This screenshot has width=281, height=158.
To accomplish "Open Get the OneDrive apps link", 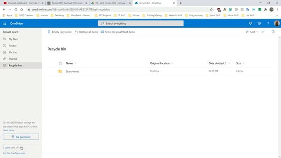I will 14,153.
